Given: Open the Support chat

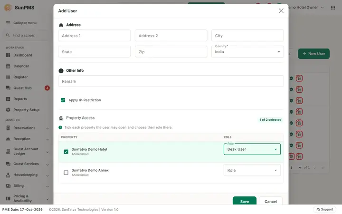Looking at the screenshot, I should [x=325, y=209].
